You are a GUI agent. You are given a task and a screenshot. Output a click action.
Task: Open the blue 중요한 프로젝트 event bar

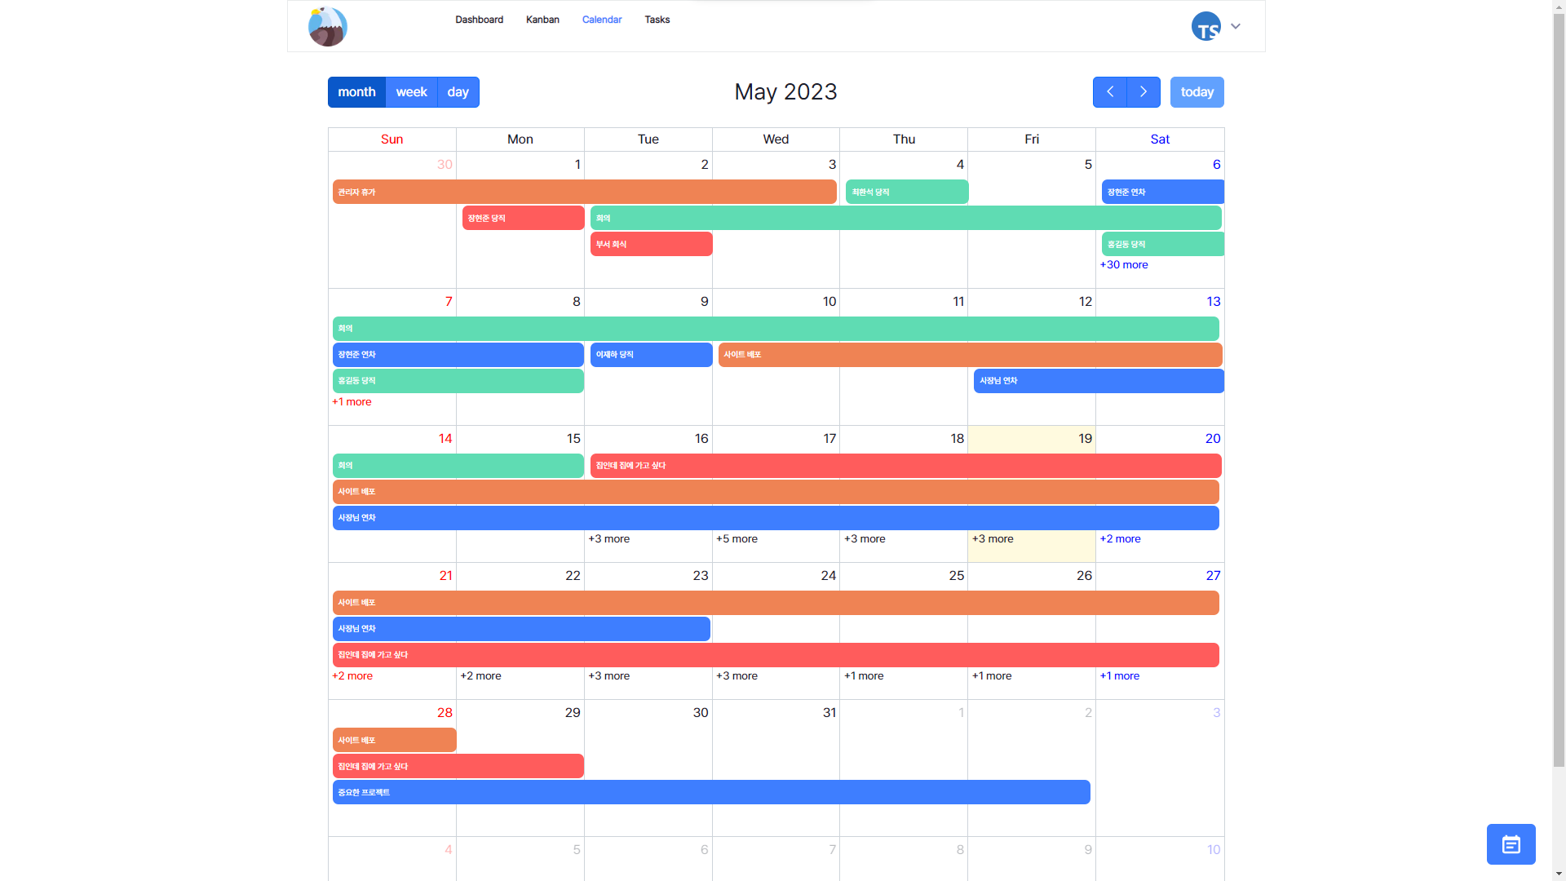point(710,792)
